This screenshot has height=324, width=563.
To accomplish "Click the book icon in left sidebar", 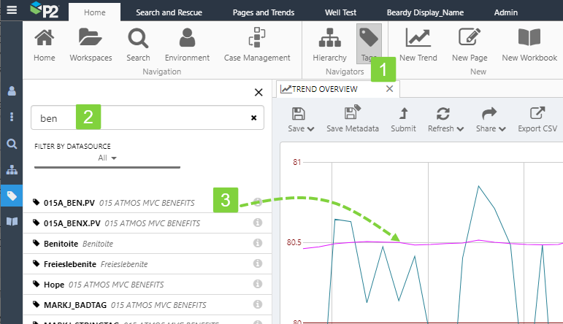I will pyautogui.click(x=12, y=221).
